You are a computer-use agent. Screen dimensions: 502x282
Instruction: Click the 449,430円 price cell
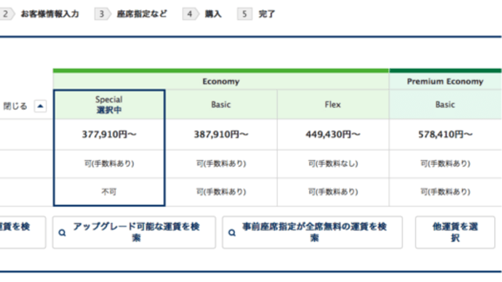(333, 134)
